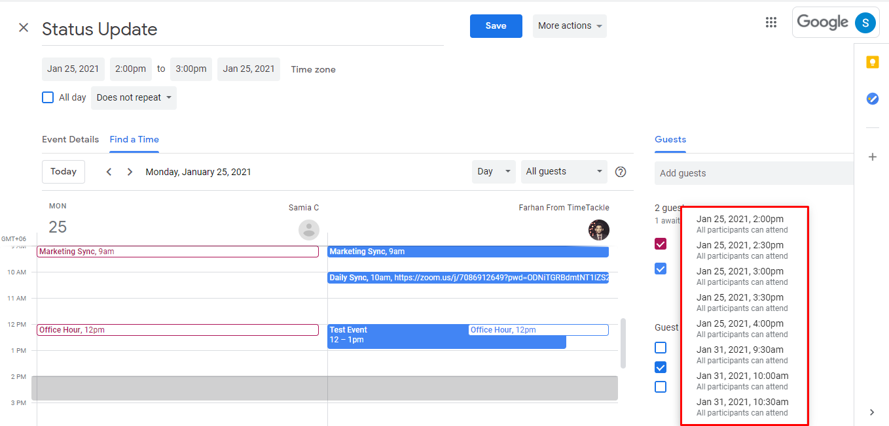Select the Guests tab

[x=670, y=139]
